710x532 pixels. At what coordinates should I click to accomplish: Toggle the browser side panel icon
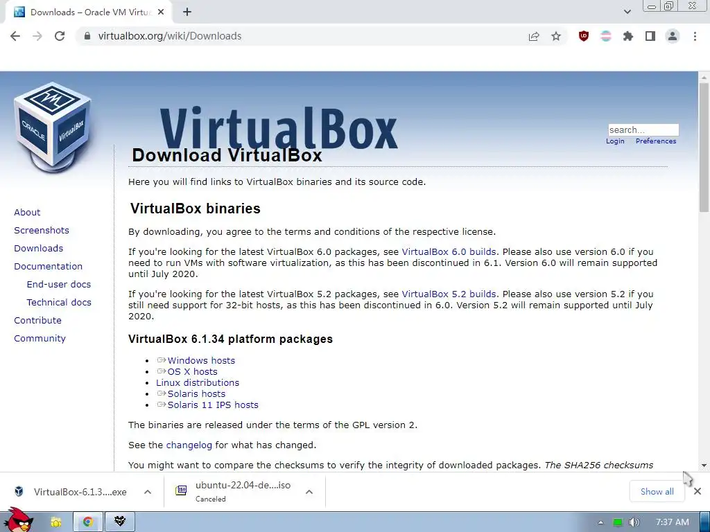(x=650, y=36)
